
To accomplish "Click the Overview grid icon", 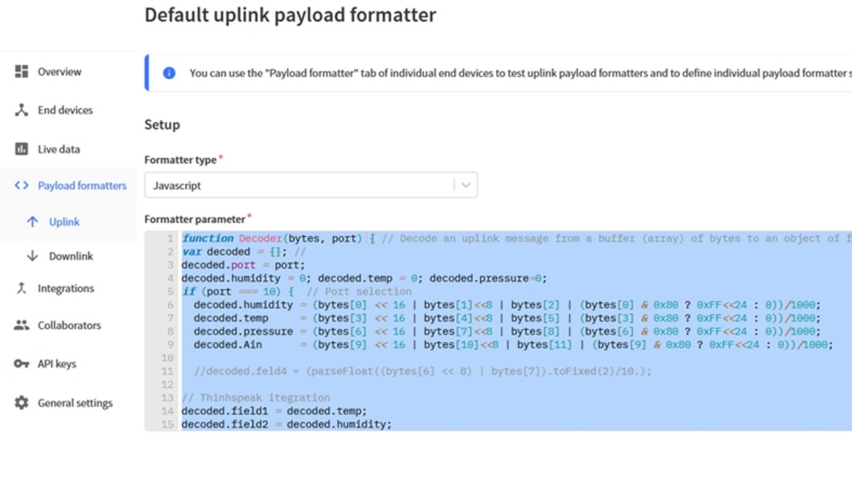I will pyautogui.click(x=21, y=71).
